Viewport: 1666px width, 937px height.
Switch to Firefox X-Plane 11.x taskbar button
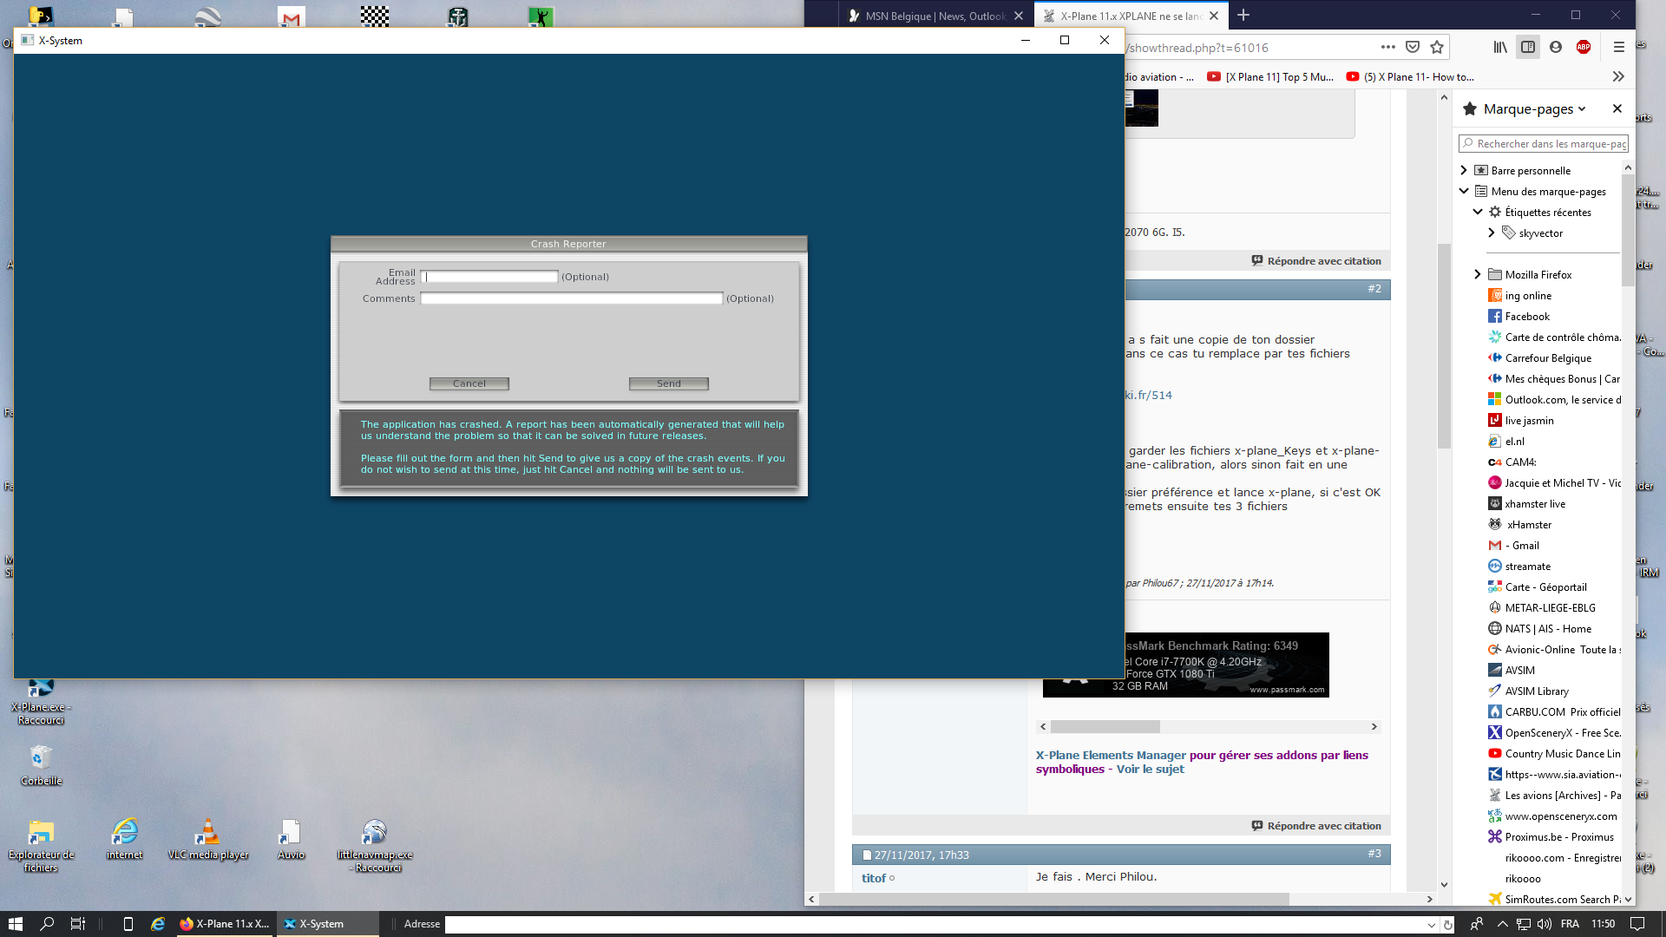click(x=225, y=924)
